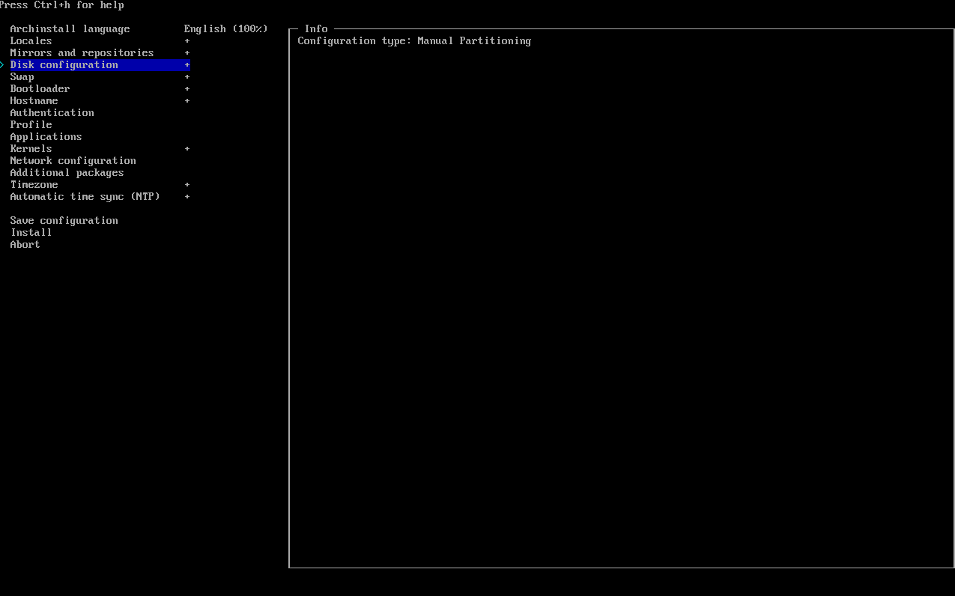Image resolution: width=955 pixels, height=596 pixels.
Task: Click the Info panel title
Action: (316, 28)
